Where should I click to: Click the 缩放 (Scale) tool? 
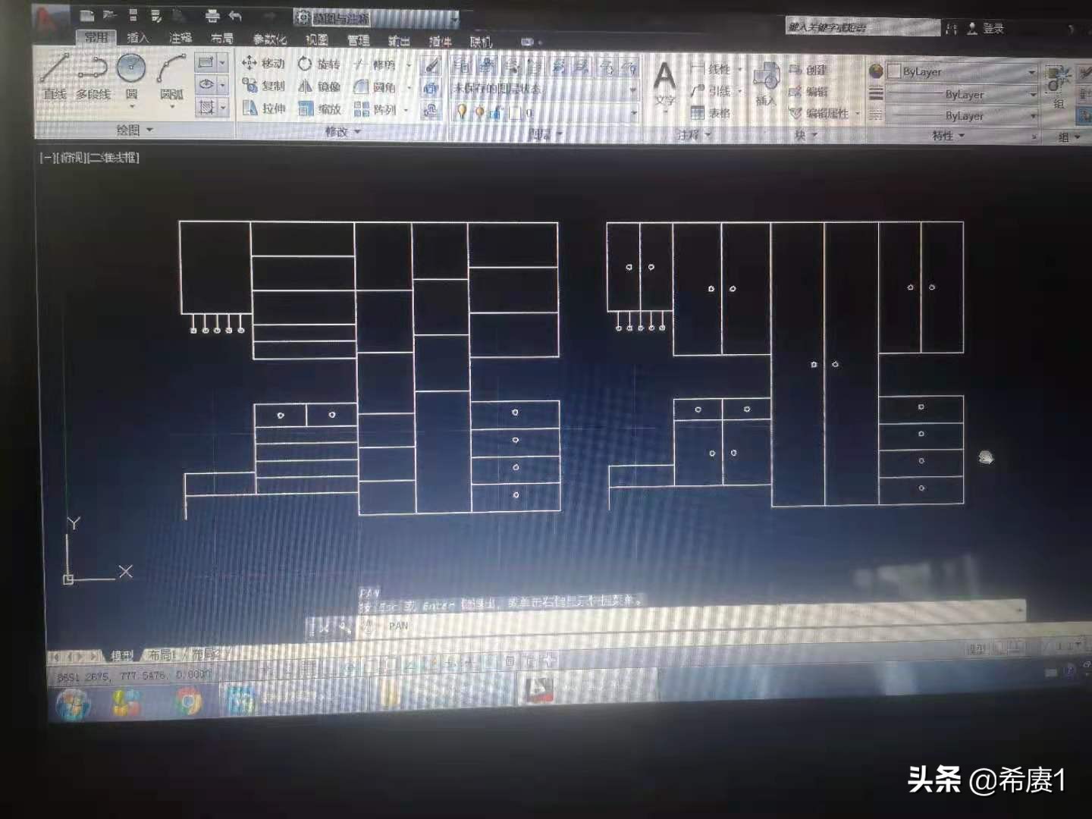point(318,109)
